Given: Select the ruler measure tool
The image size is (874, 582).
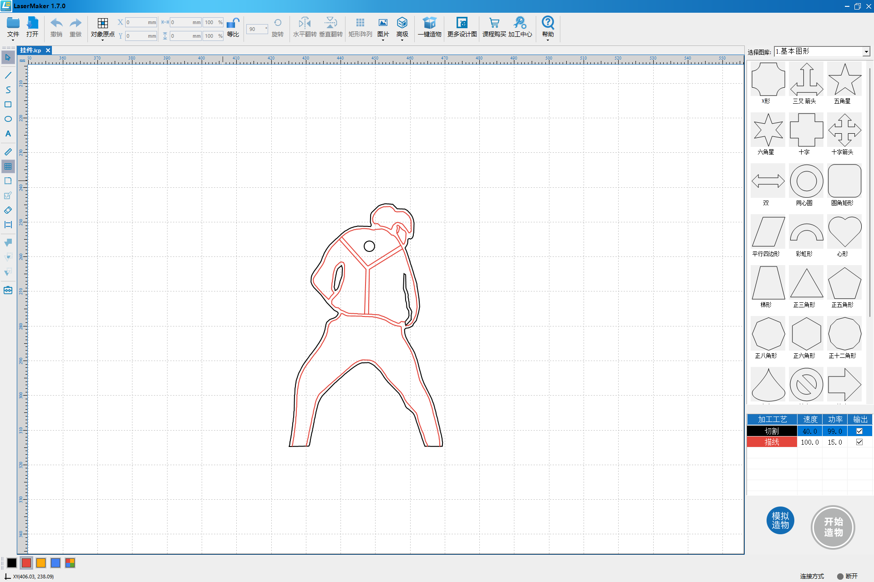Looking at the screenshot, I should pyautogui.click(x=8, y=152).
